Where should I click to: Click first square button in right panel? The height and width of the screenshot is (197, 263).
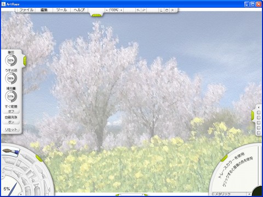[x=259, y=113]
